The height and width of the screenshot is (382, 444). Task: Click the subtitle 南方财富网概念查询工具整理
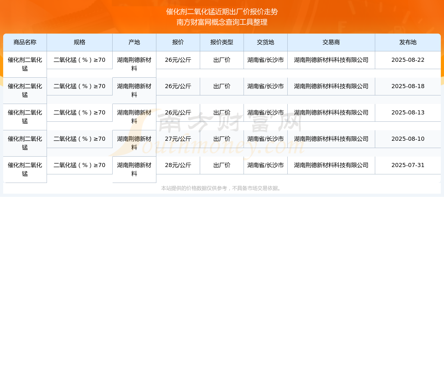click(222, 22)
